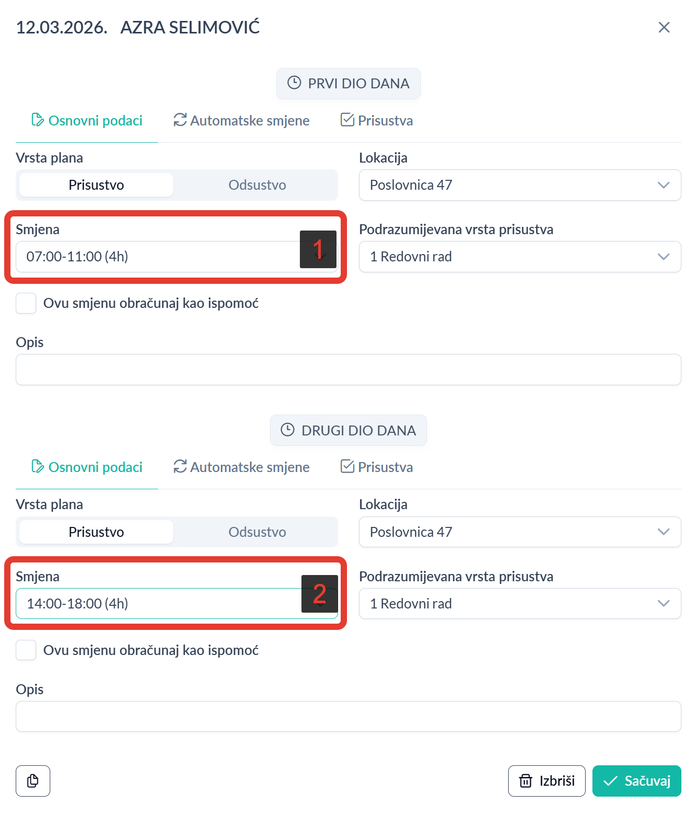
Task: Open the first Lokacija dropdown Poslovnica 47
Action: tap(519, 185)
